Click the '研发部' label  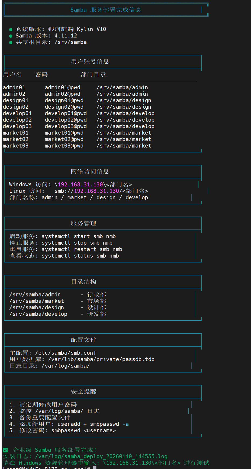(96, 314)
